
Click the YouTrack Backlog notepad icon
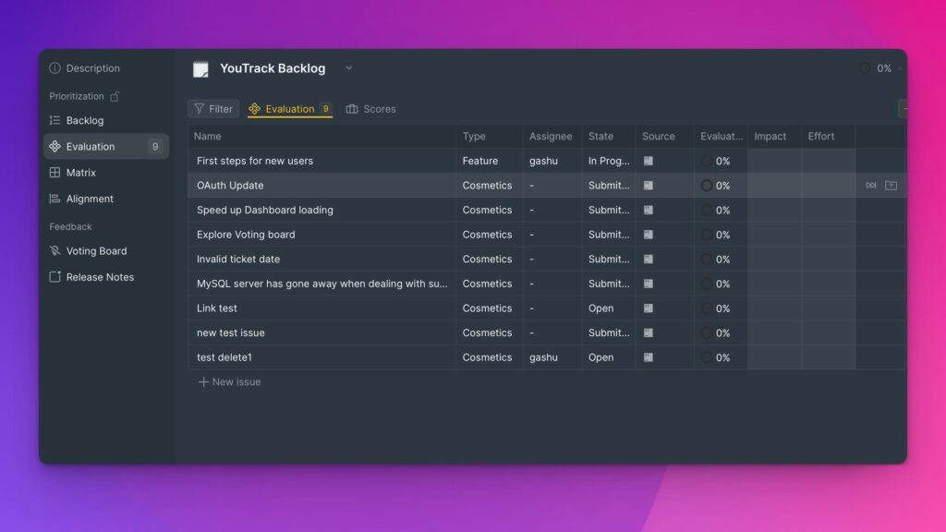coord(200,67)
